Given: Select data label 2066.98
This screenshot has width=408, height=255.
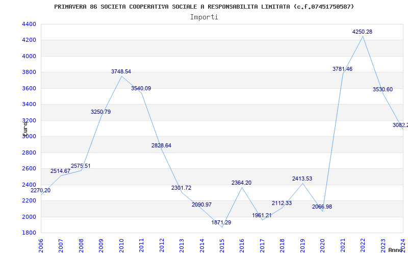Looking at the screenshot, I should click(x=322, y=207).
